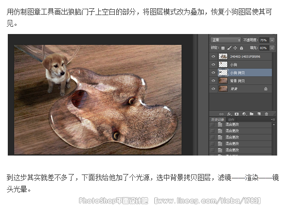Hide the 背景 拷贝 layer
Viewport: 285px width, 209px height.
tap(214, 81)
